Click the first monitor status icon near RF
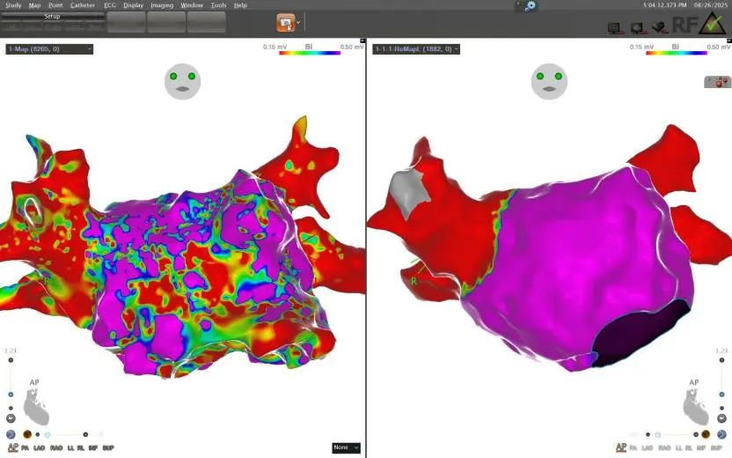This screenshot has width=732, height=458. (615, 28)
